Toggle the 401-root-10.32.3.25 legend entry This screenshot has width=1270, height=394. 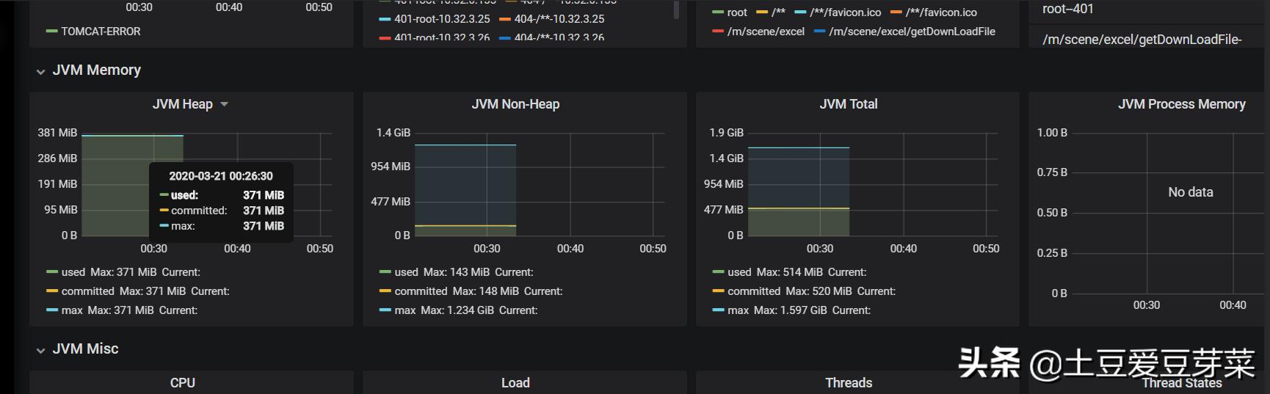[442, 19]
